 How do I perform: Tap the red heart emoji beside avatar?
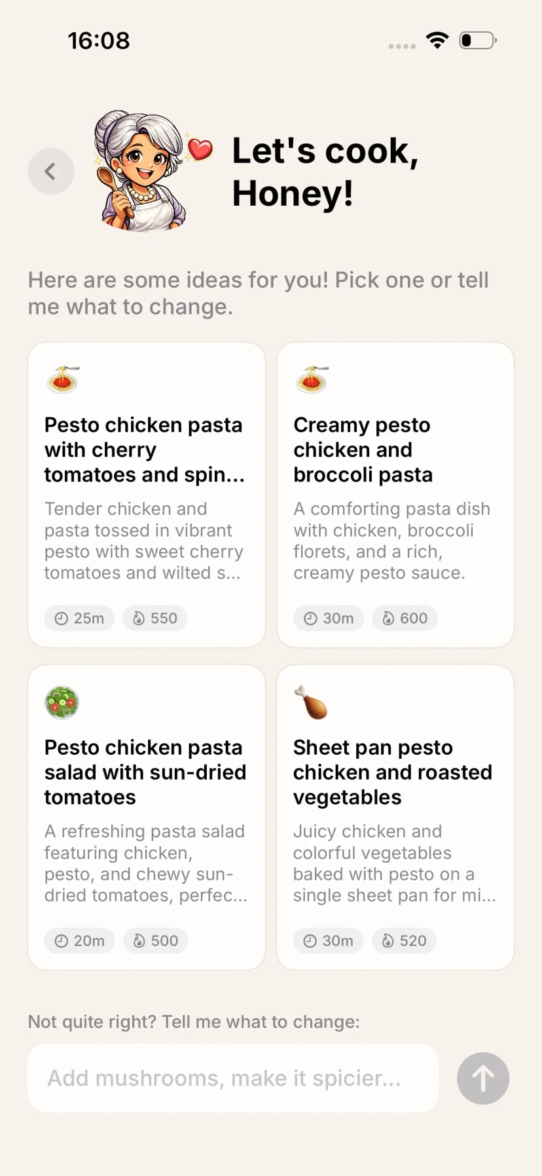(x=200, y=150)
